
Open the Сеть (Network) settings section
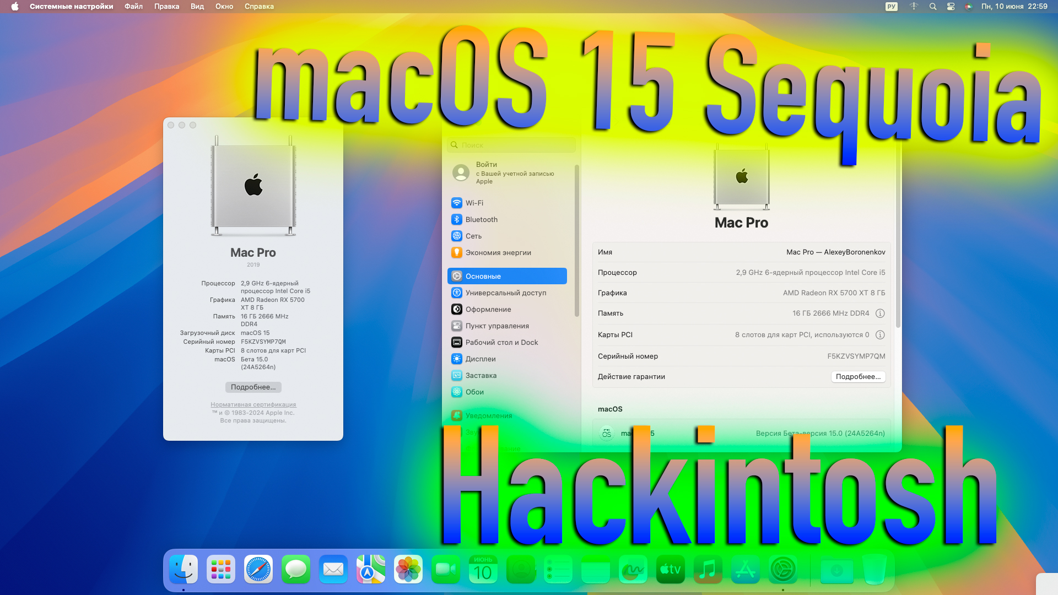coord(472,236)
